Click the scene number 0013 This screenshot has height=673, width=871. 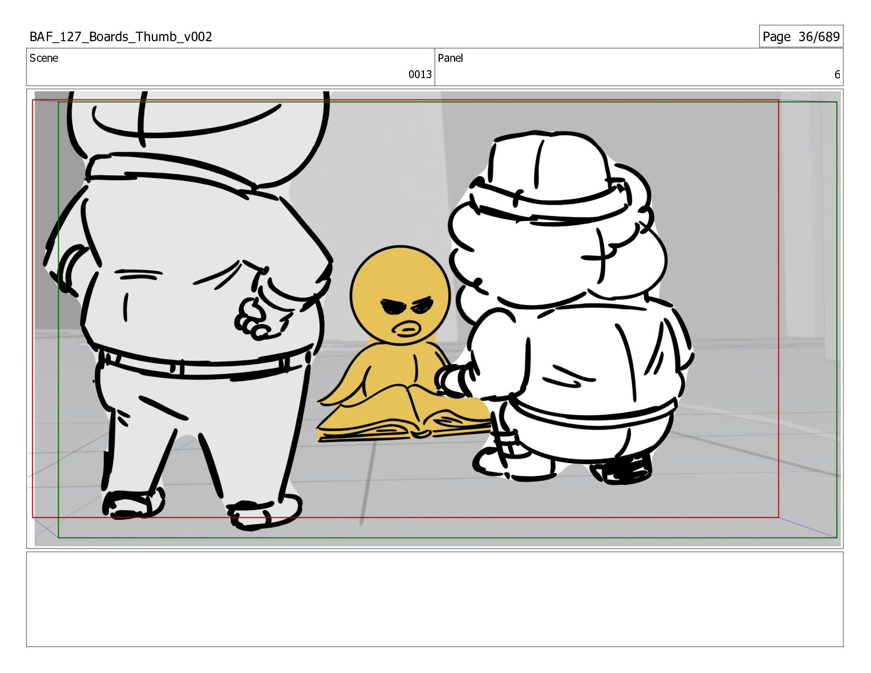(420, 74)
